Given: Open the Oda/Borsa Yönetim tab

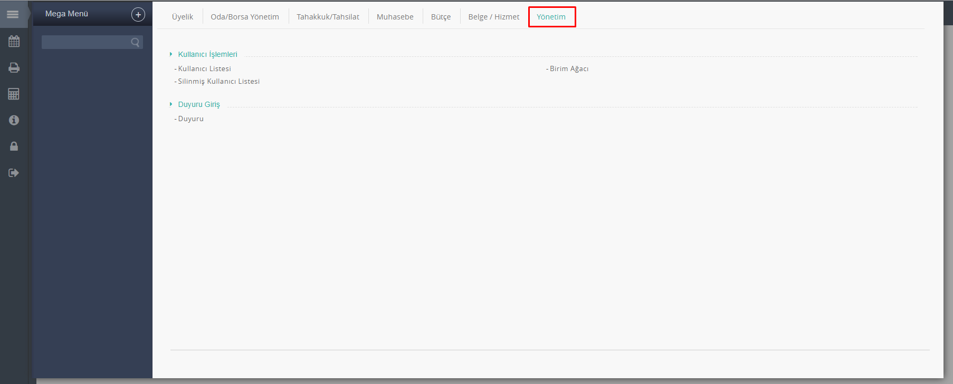Looking at the screenshot, I should (x=245, y=17).
